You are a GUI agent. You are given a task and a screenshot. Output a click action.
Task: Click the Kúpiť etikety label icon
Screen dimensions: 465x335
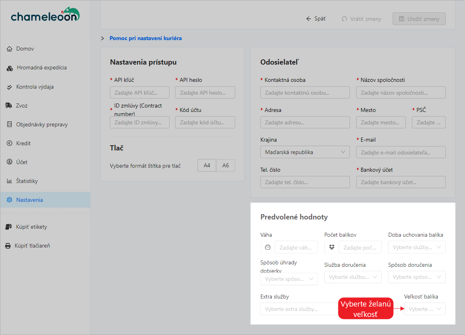pyautogui.click(x=9, y=227)
